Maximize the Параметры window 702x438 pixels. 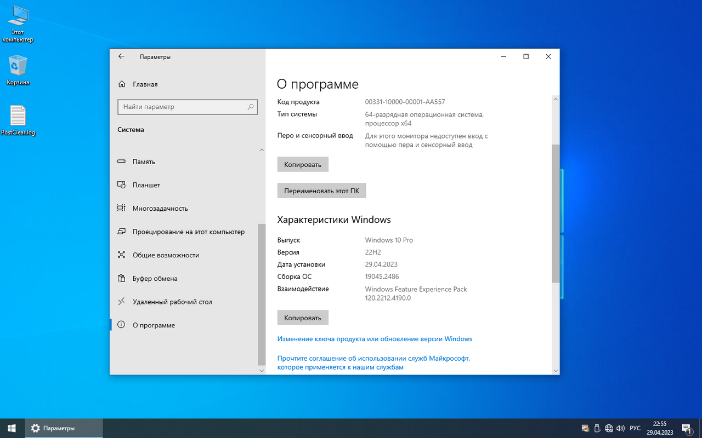click(526, 56)
